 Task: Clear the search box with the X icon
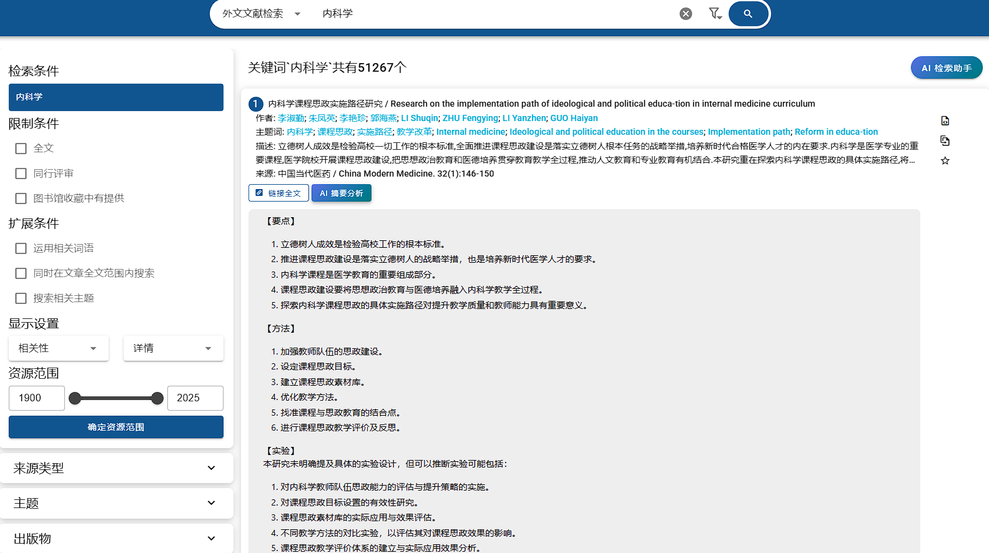686,14
